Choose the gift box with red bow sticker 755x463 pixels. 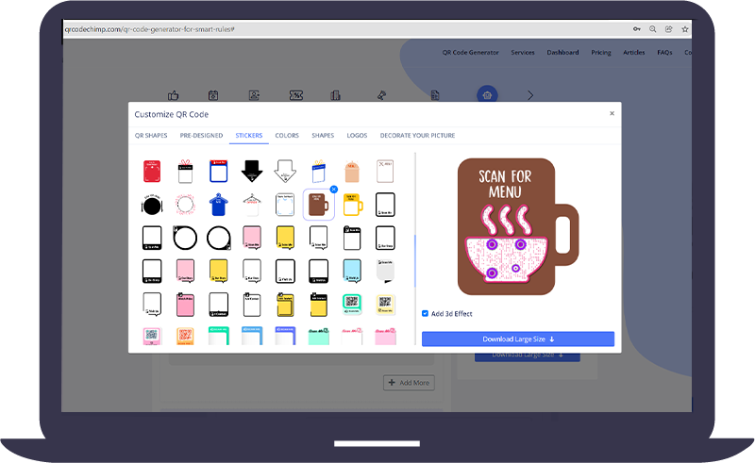tap(185, 172)
